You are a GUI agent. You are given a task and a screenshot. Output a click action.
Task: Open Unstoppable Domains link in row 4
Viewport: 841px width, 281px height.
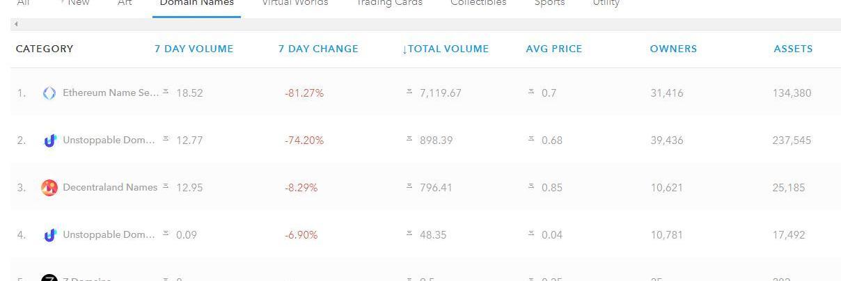(x=109, y=235)
